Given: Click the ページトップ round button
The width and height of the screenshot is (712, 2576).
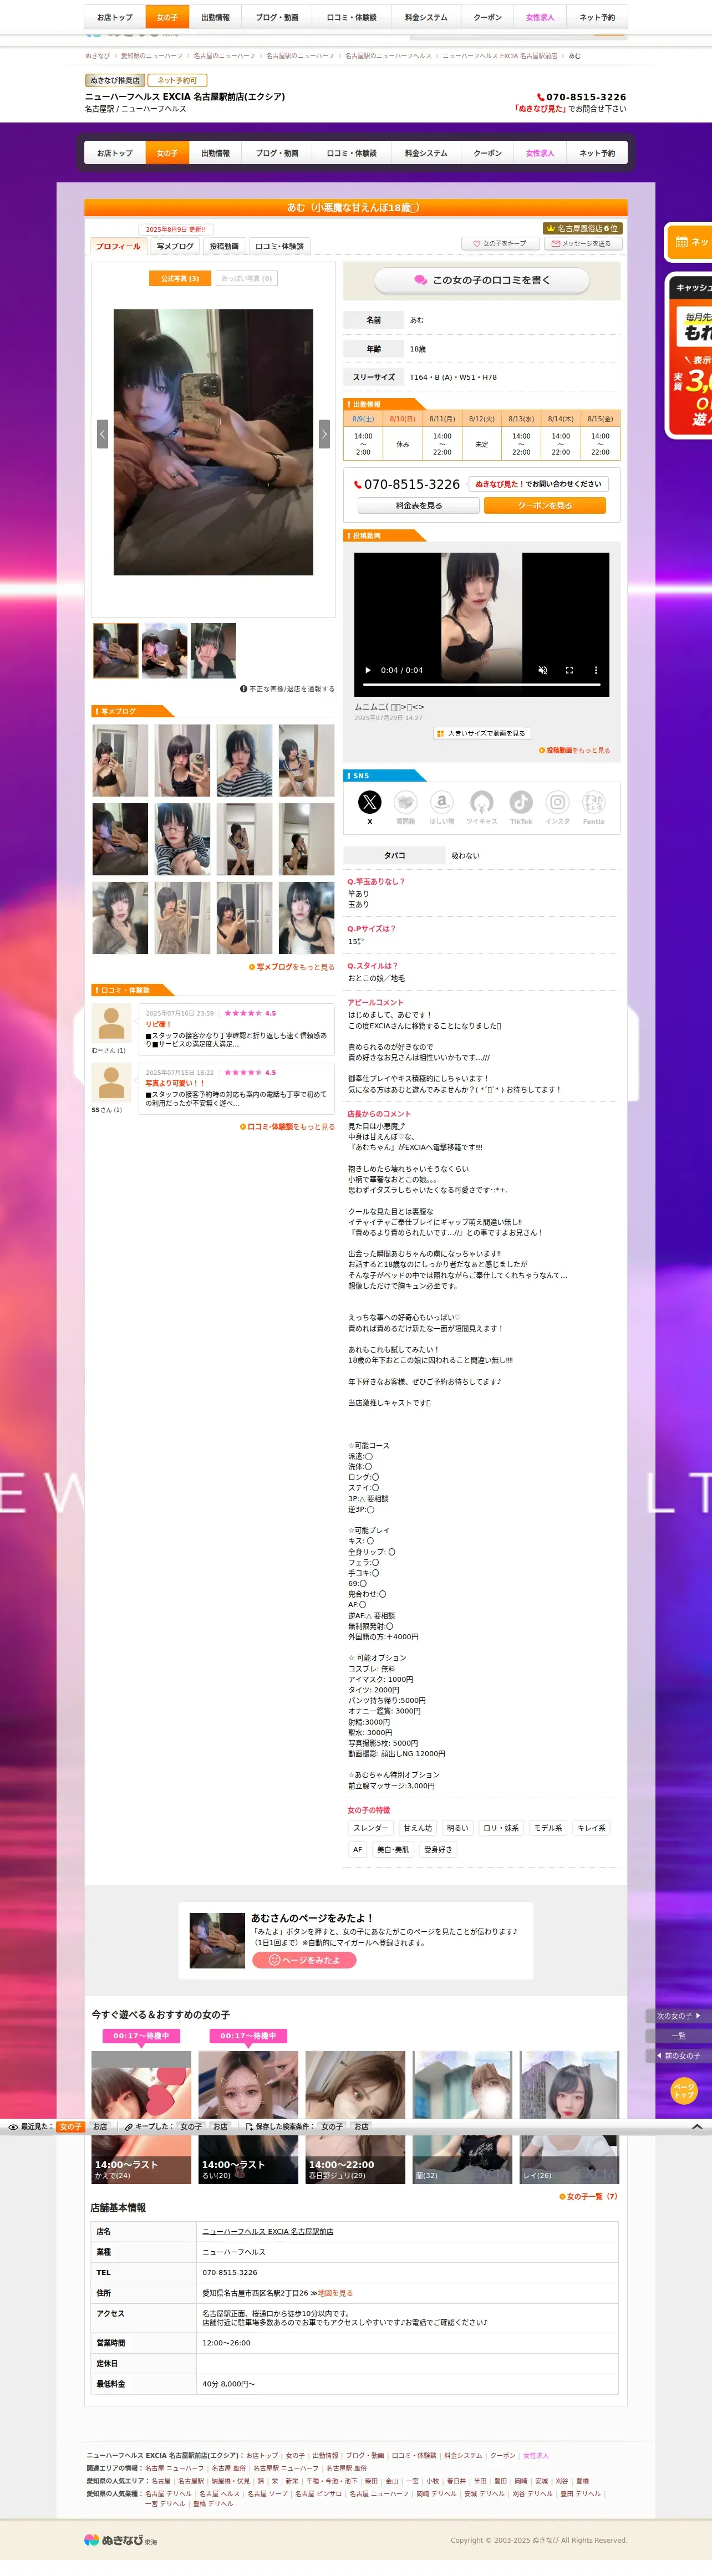Looking at the screenshot, I should pos(684,2090).
